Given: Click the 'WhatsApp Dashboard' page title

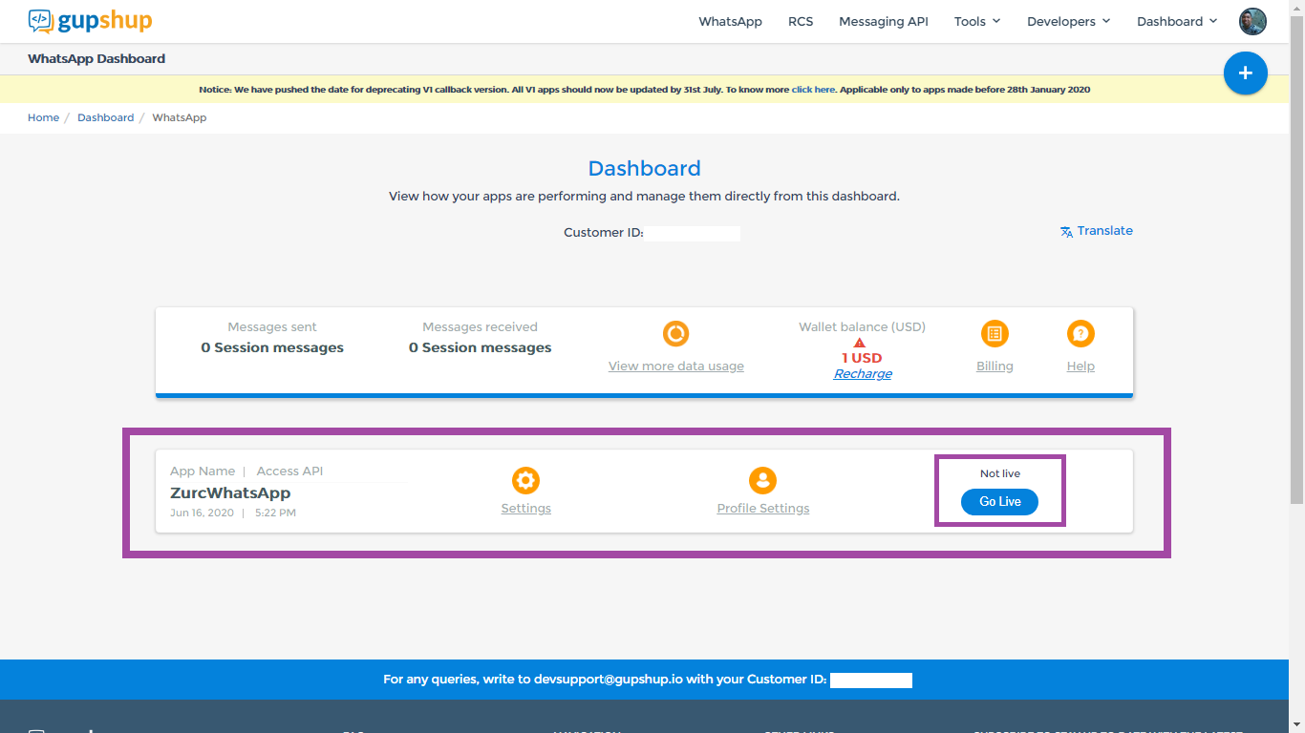Looking at the screenshot, I should pos(96,59).
